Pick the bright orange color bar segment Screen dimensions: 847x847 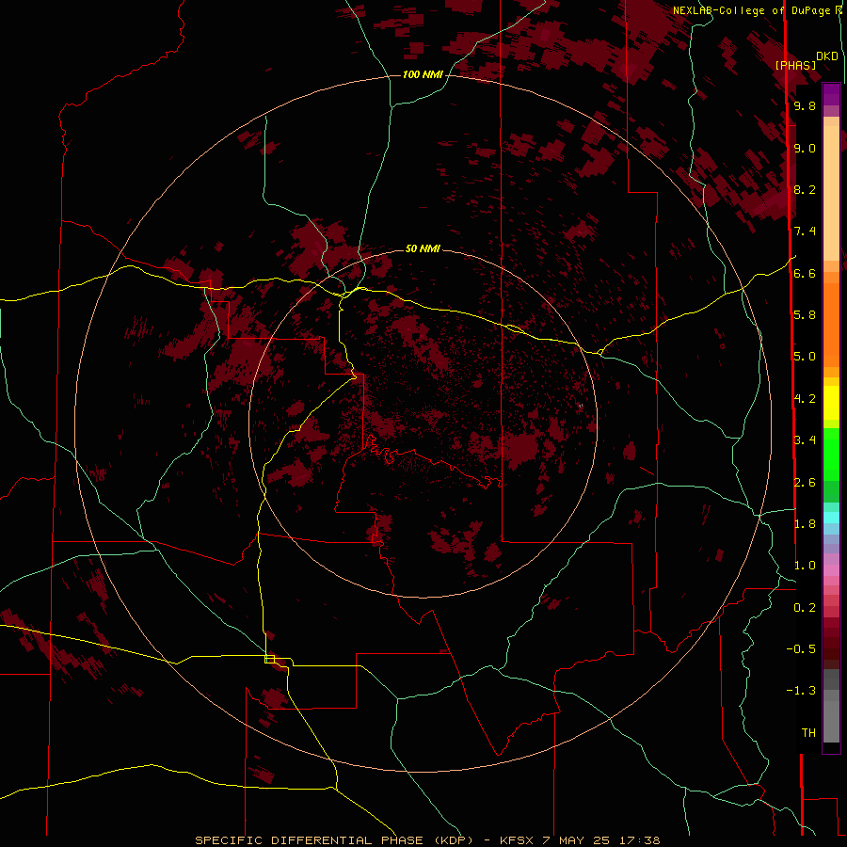[x=831, y=326]
